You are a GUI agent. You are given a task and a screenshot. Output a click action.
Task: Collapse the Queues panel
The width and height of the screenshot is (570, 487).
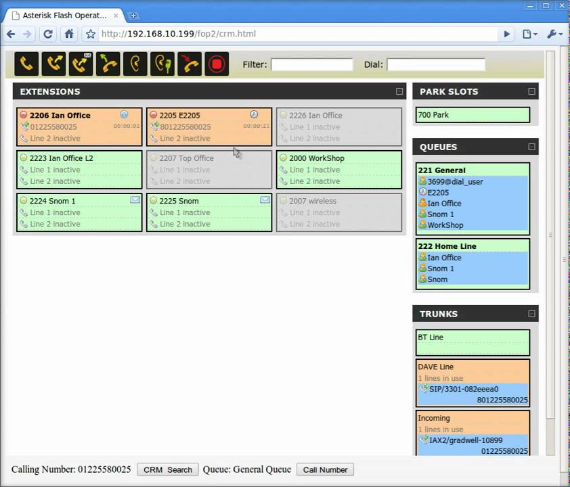531,147
